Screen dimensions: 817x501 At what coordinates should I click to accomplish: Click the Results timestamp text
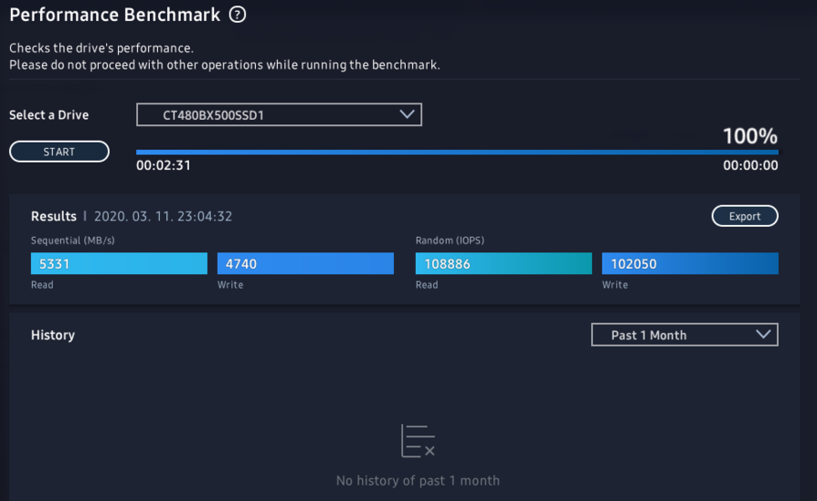click(163, 217)
